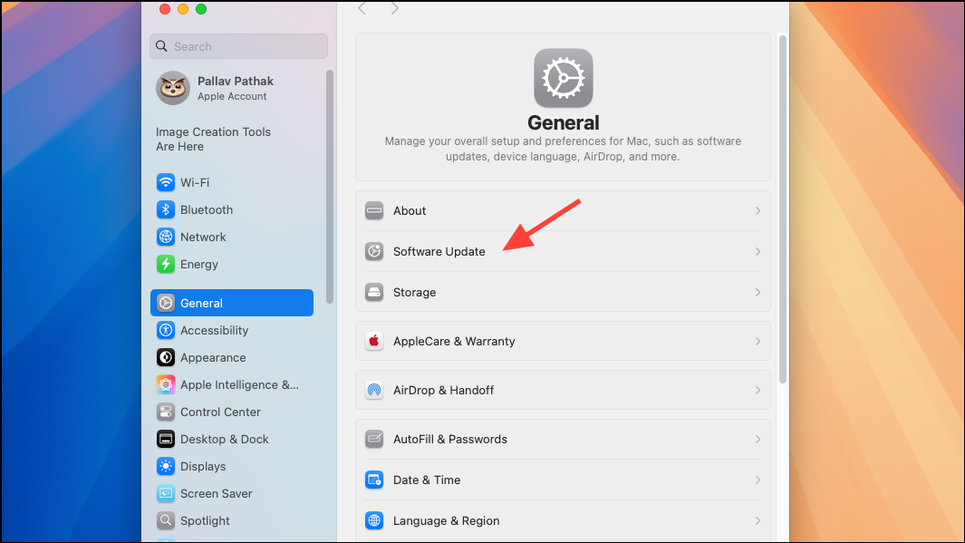Open the Desktop & Dock icon
Image resolution: width=965 pixels, height=543 pixels.
coord(166,439)
